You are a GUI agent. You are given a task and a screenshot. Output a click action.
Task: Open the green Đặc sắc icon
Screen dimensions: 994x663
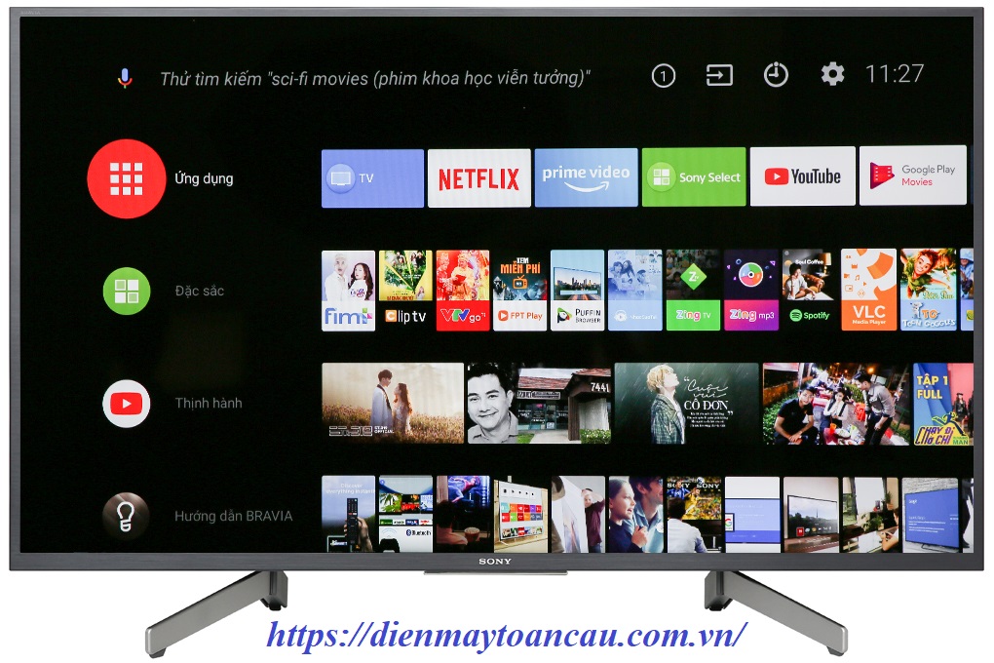pyautogui.click(x=126, y=292)
